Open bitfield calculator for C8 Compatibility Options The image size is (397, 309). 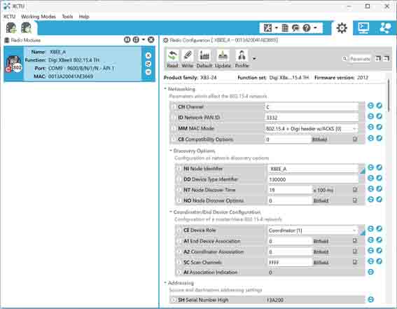355,139
